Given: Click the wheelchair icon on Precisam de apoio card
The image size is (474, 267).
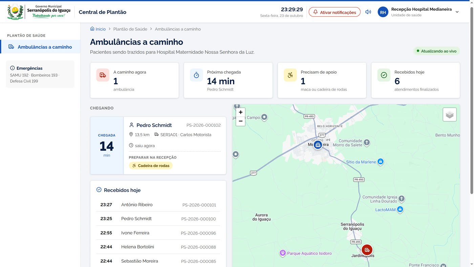Looking at the screenshot, I should click(290, 75).
